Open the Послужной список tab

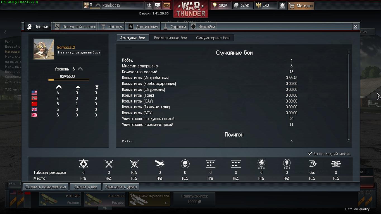(75, 26)
